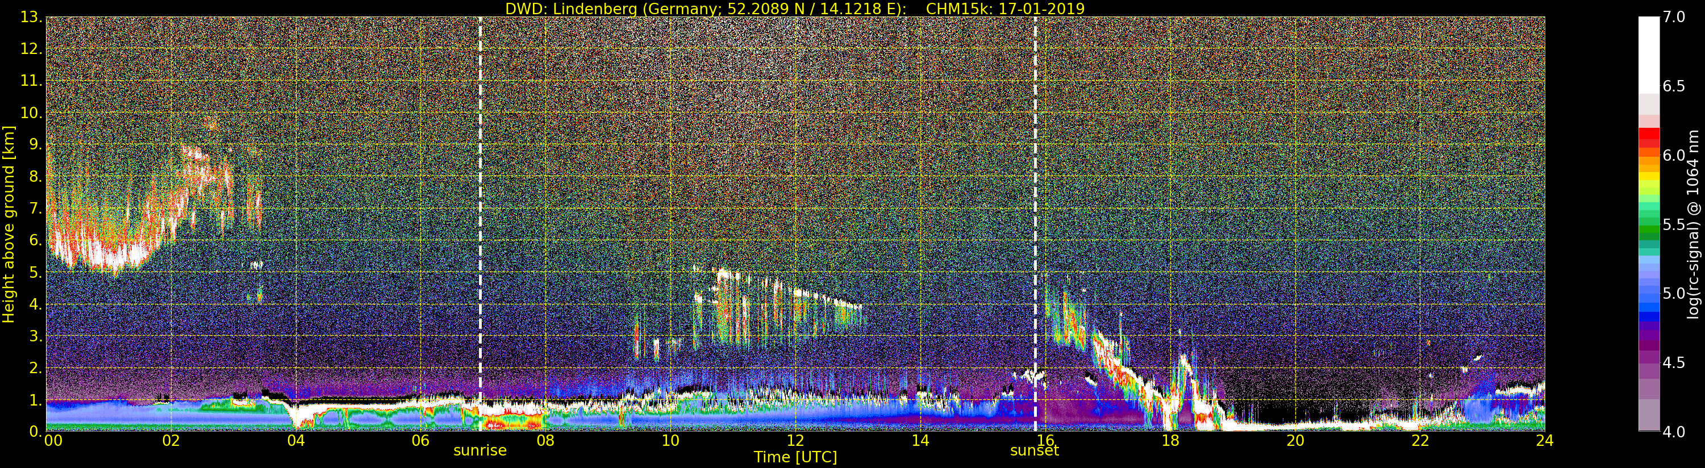
Task: Click colorbar tick label "5.5"
Action: 1674,224
